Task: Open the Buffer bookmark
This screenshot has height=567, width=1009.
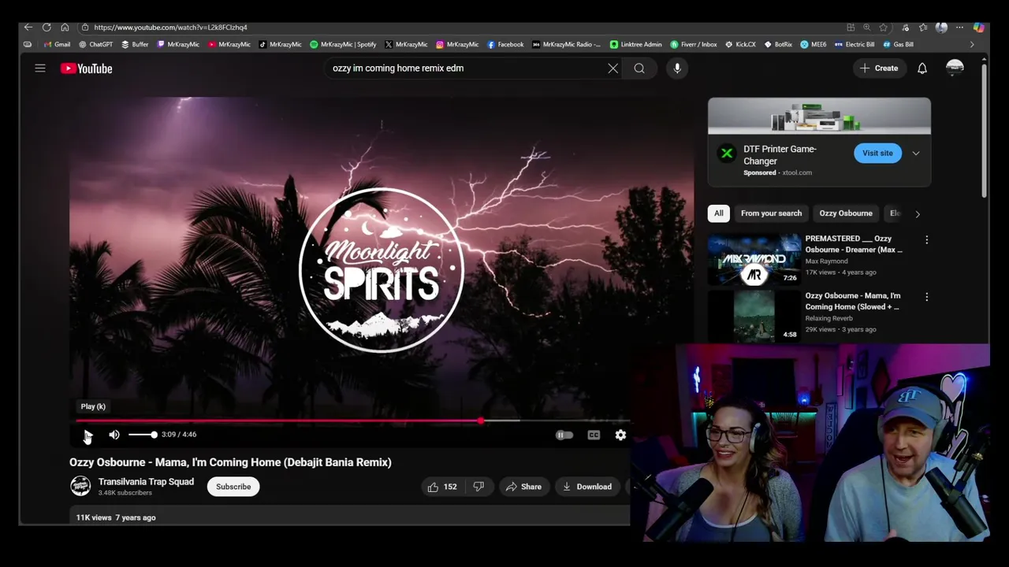Action: [135, 45]
